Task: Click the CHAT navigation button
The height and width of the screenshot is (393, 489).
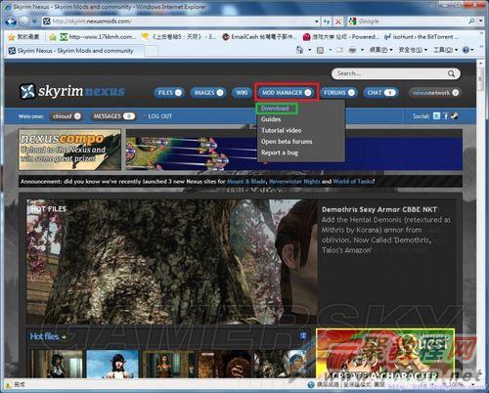Action: tap(380, 93)
